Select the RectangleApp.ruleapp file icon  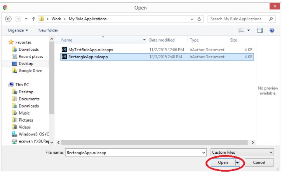(64, 57)
